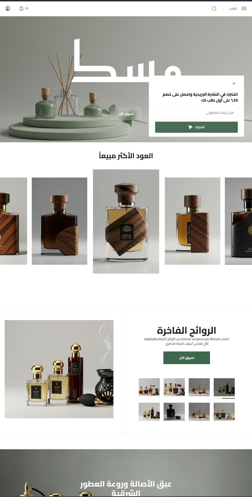Screen dimensions: 252x497
Task: Select the Oud bottle right of center
Action: click(x=192, y=221)
